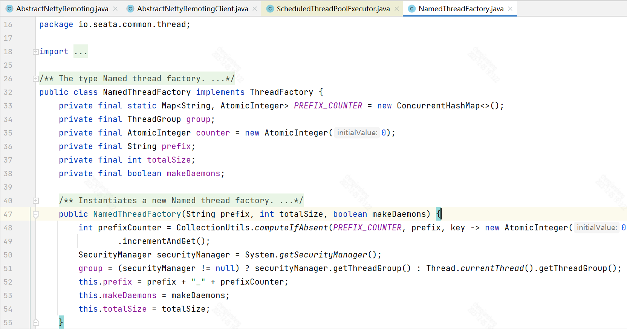The height and width of the screenshot is (329, 627).
Task: Click the counter field name on line 35
Action: (213, 133)
